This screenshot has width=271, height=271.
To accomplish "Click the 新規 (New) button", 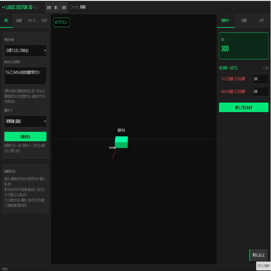I will [49, 7].
